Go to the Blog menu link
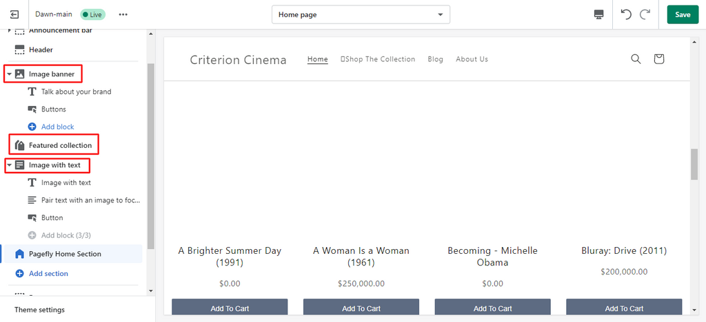This screenshot has height=322, width=706. click(x=435, y=59)
